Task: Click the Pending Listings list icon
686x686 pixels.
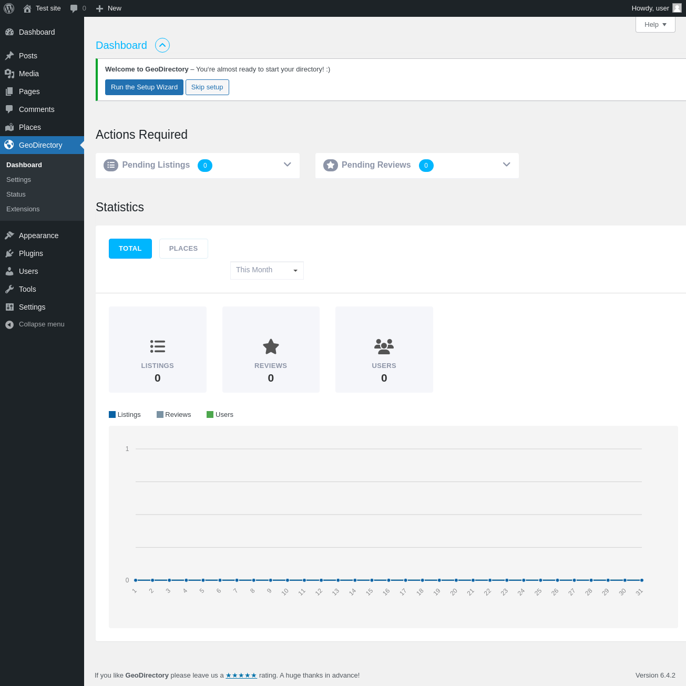Action: (x=111, y=165)
